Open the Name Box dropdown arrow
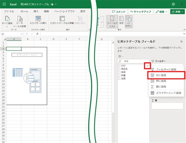 [22, 34]
